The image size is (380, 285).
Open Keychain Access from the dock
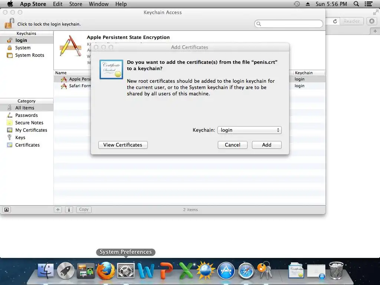tap(265, 270)
